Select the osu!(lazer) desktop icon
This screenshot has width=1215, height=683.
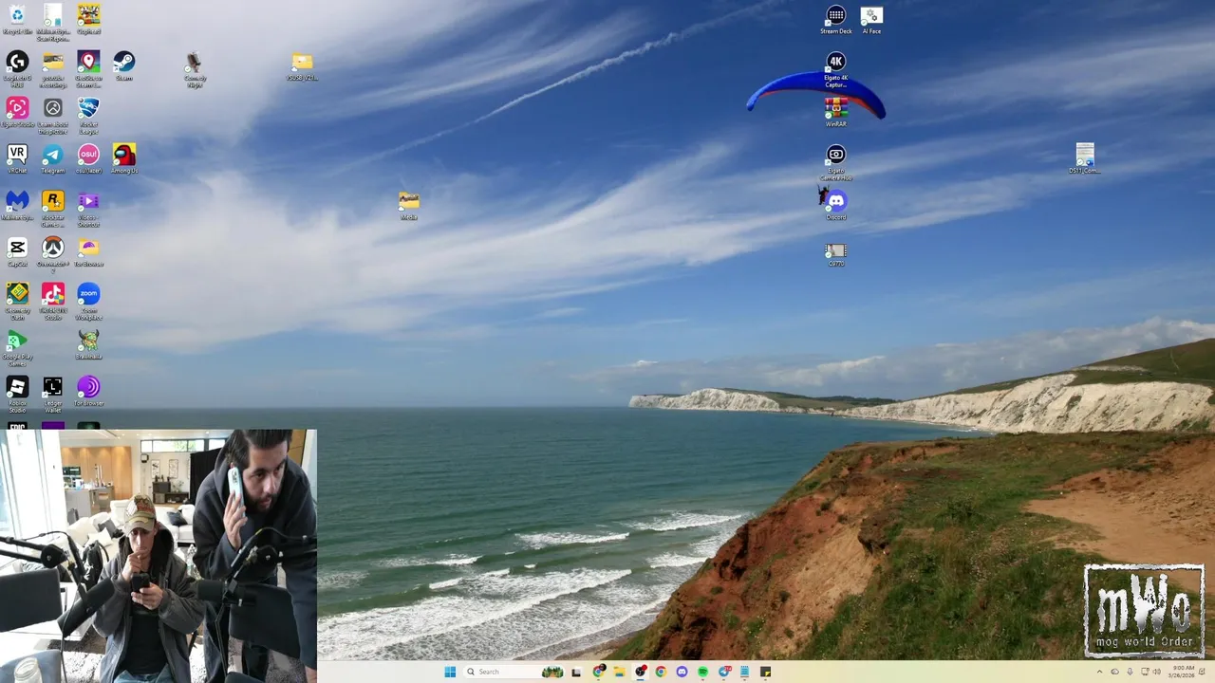coord(88,158)
